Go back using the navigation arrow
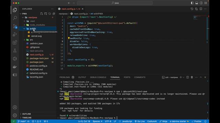 click(x=69, y=3)
